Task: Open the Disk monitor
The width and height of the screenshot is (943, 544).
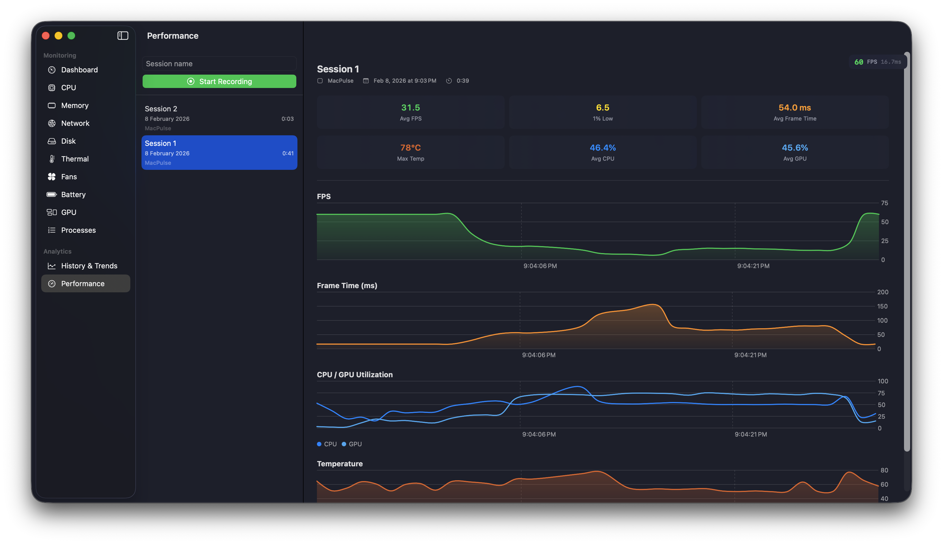Action: tap(69, 141)
